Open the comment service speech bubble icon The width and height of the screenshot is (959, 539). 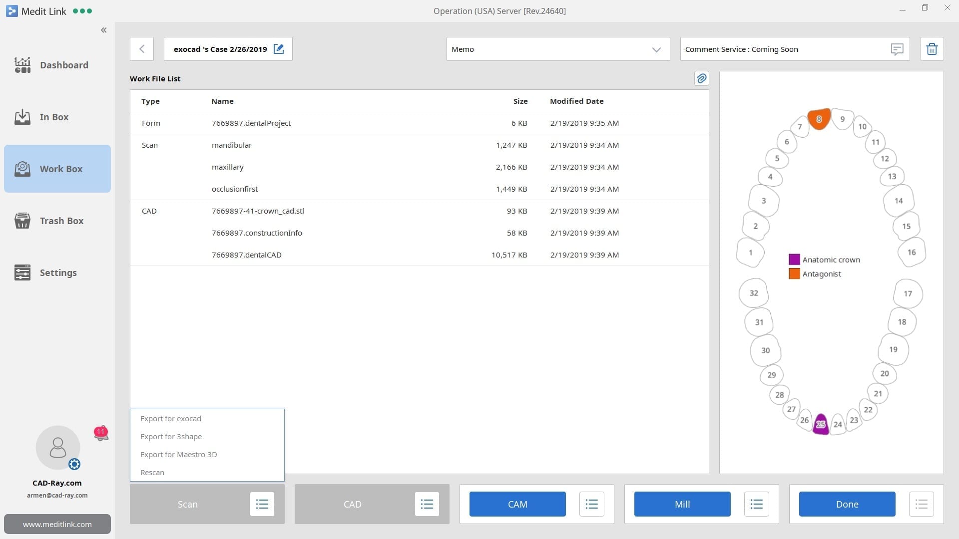[897, 49]
